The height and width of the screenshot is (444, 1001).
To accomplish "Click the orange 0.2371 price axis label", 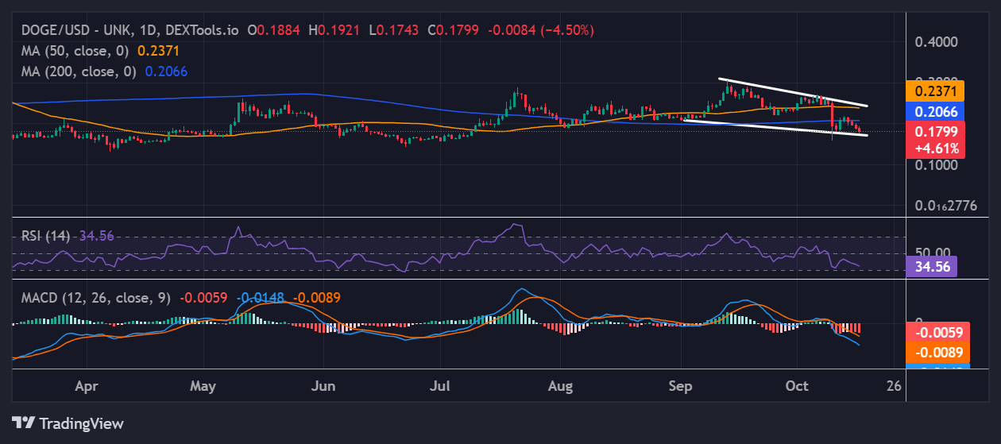I will tap(935, 91).
